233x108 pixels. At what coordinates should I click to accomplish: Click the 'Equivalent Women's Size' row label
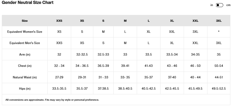[x=25, y=32]
